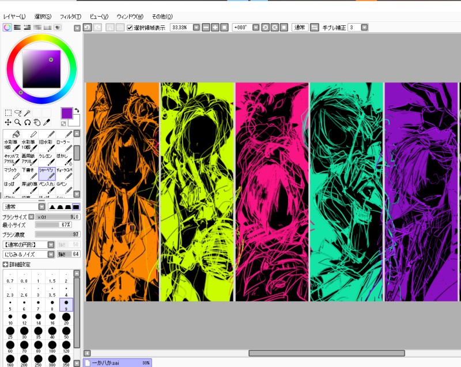Open the ビュー(V) menu
Viewport: 461px width, 367px height.
click(x=99, y=17)
